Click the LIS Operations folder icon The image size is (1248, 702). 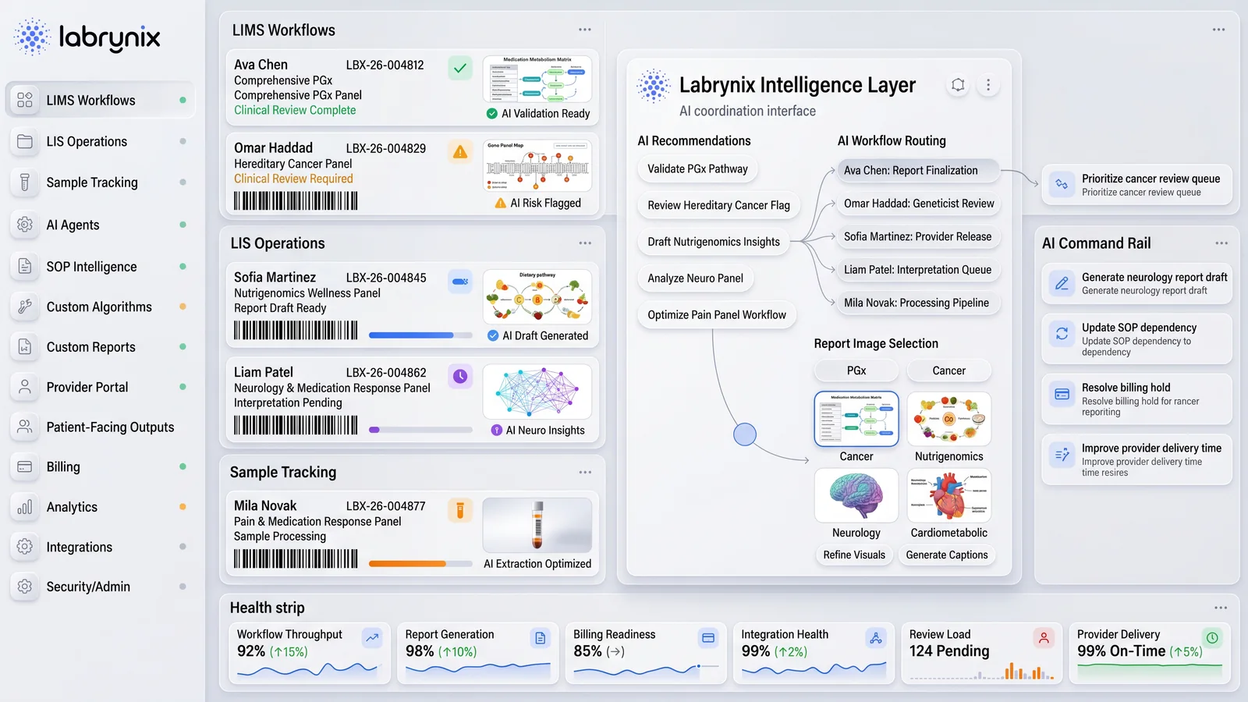point(25,141)
